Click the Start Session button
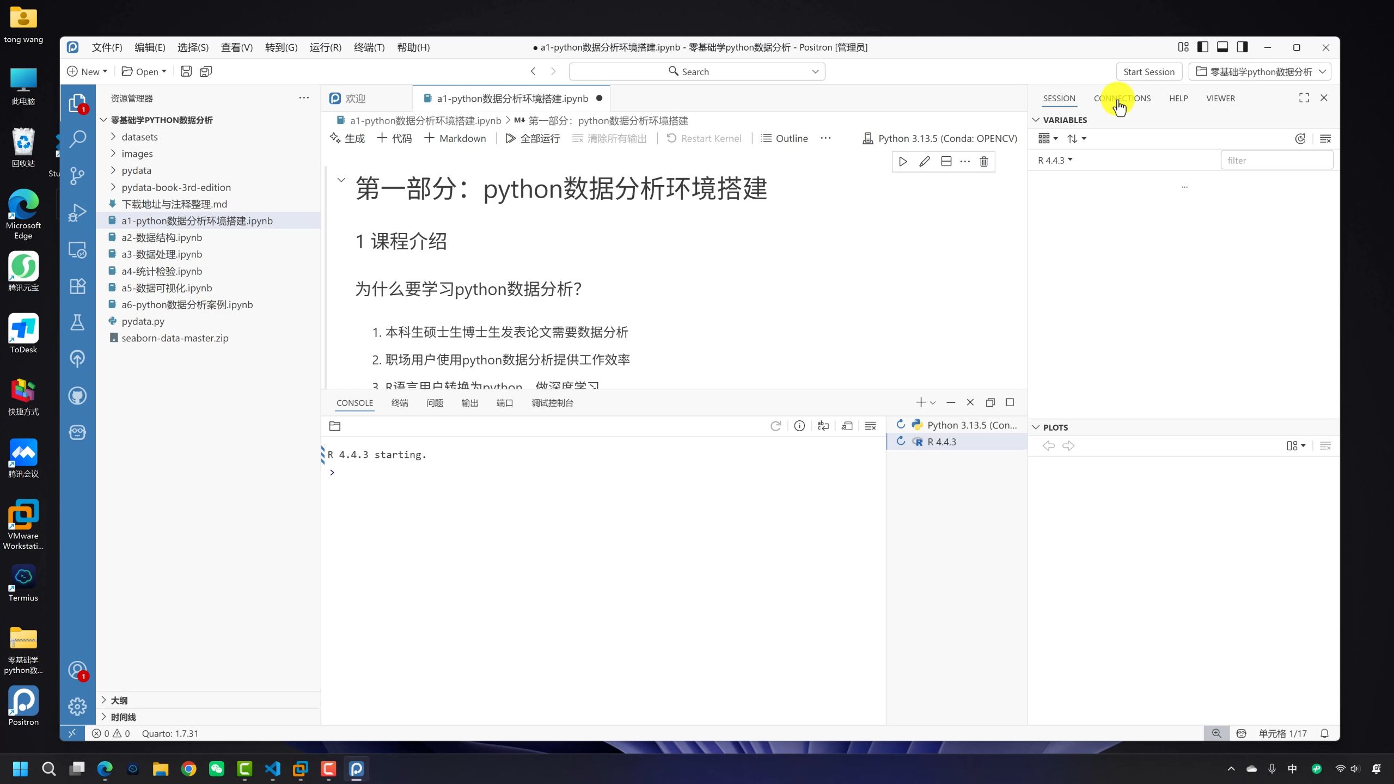 click(1148, 71)
